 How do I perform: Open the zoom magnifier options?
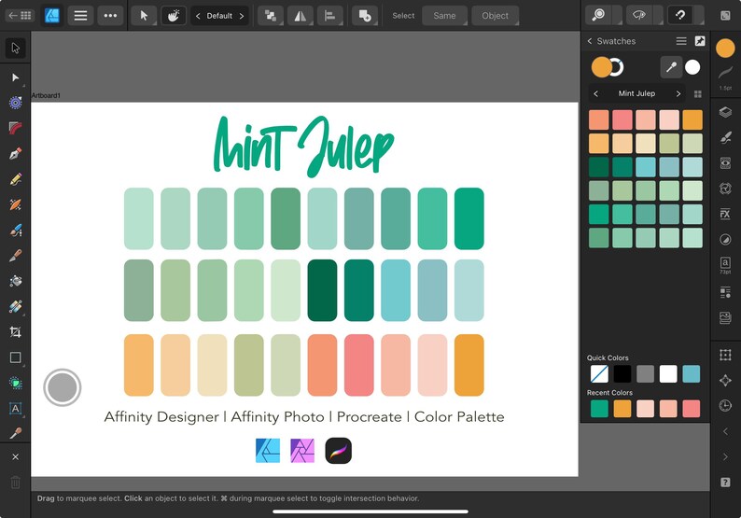pyautogui.click(x=599, y=16)
